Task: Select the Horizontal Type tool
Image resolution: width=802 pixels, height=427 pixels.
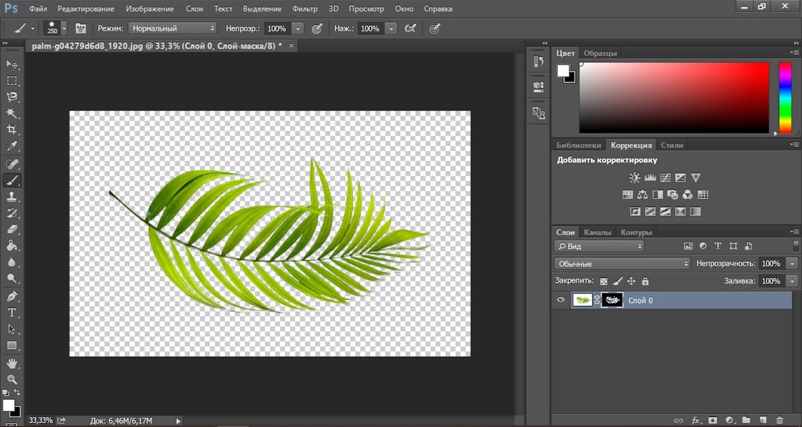Action: pos(11,312)
